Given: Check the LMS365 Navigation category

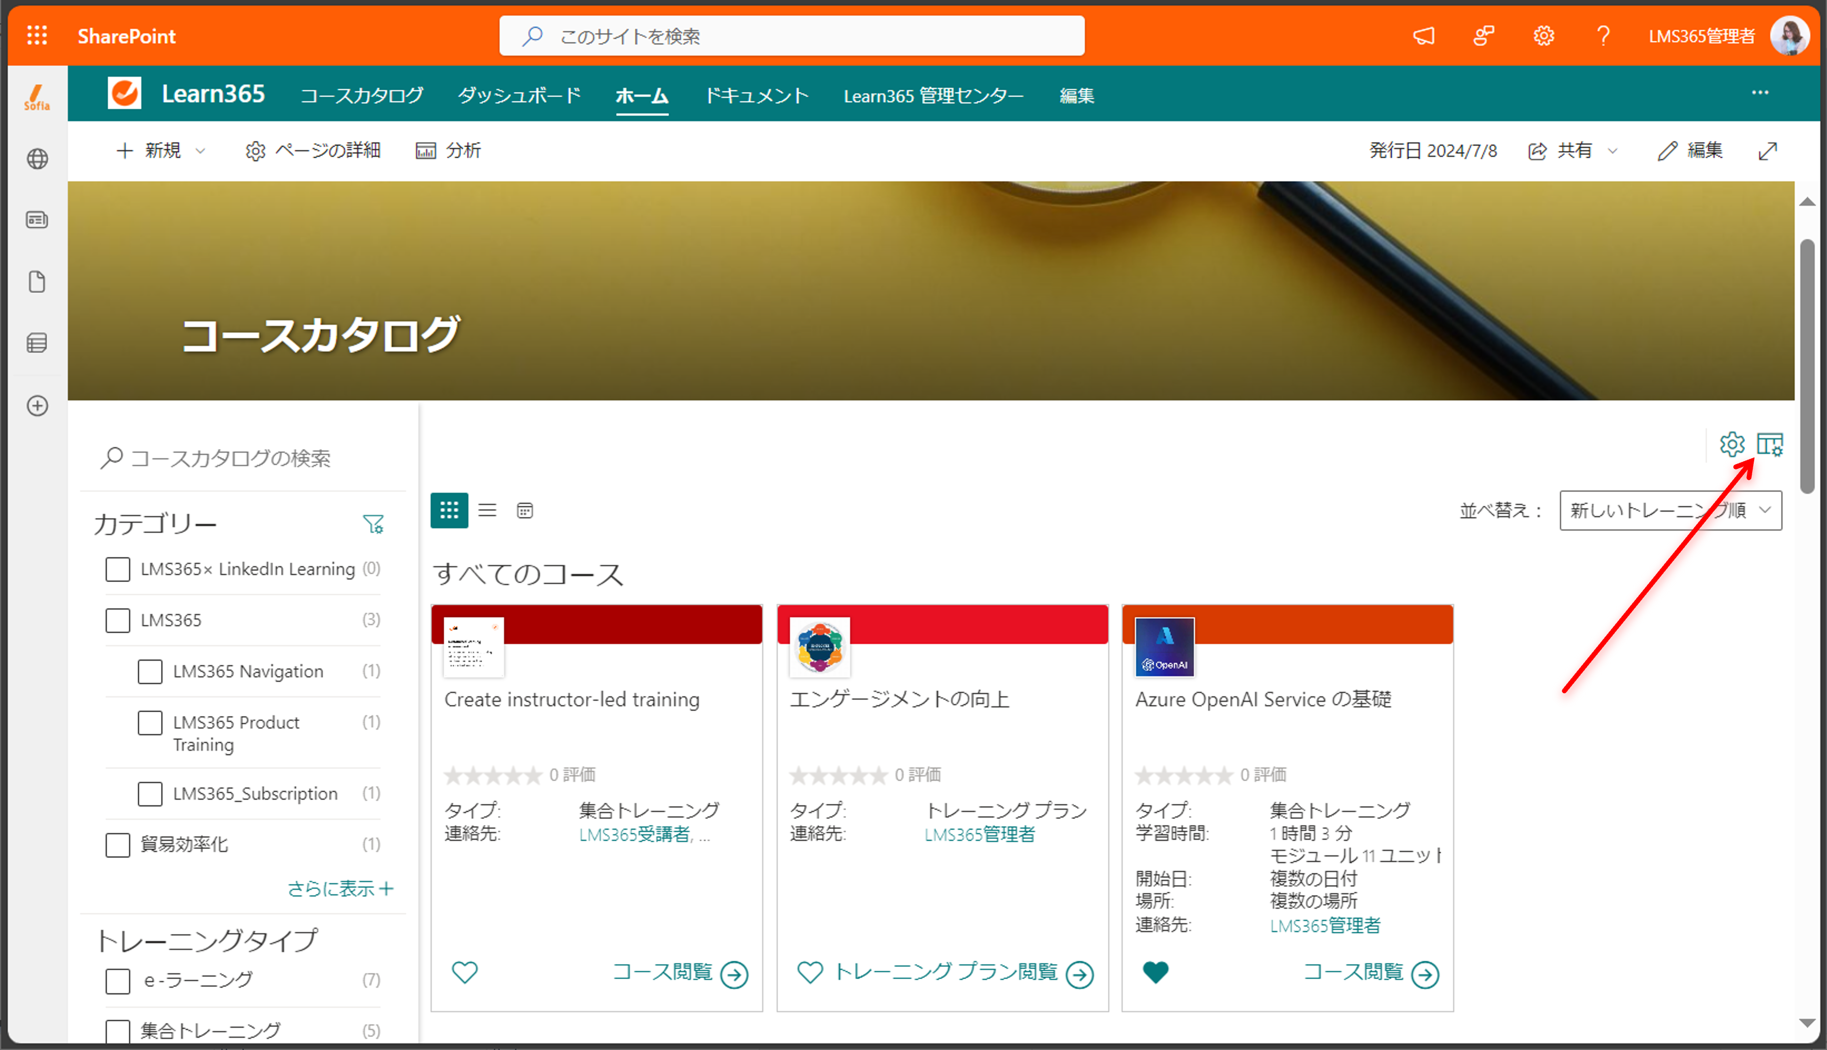Looking at the screenshot, I should coord(150,671).
